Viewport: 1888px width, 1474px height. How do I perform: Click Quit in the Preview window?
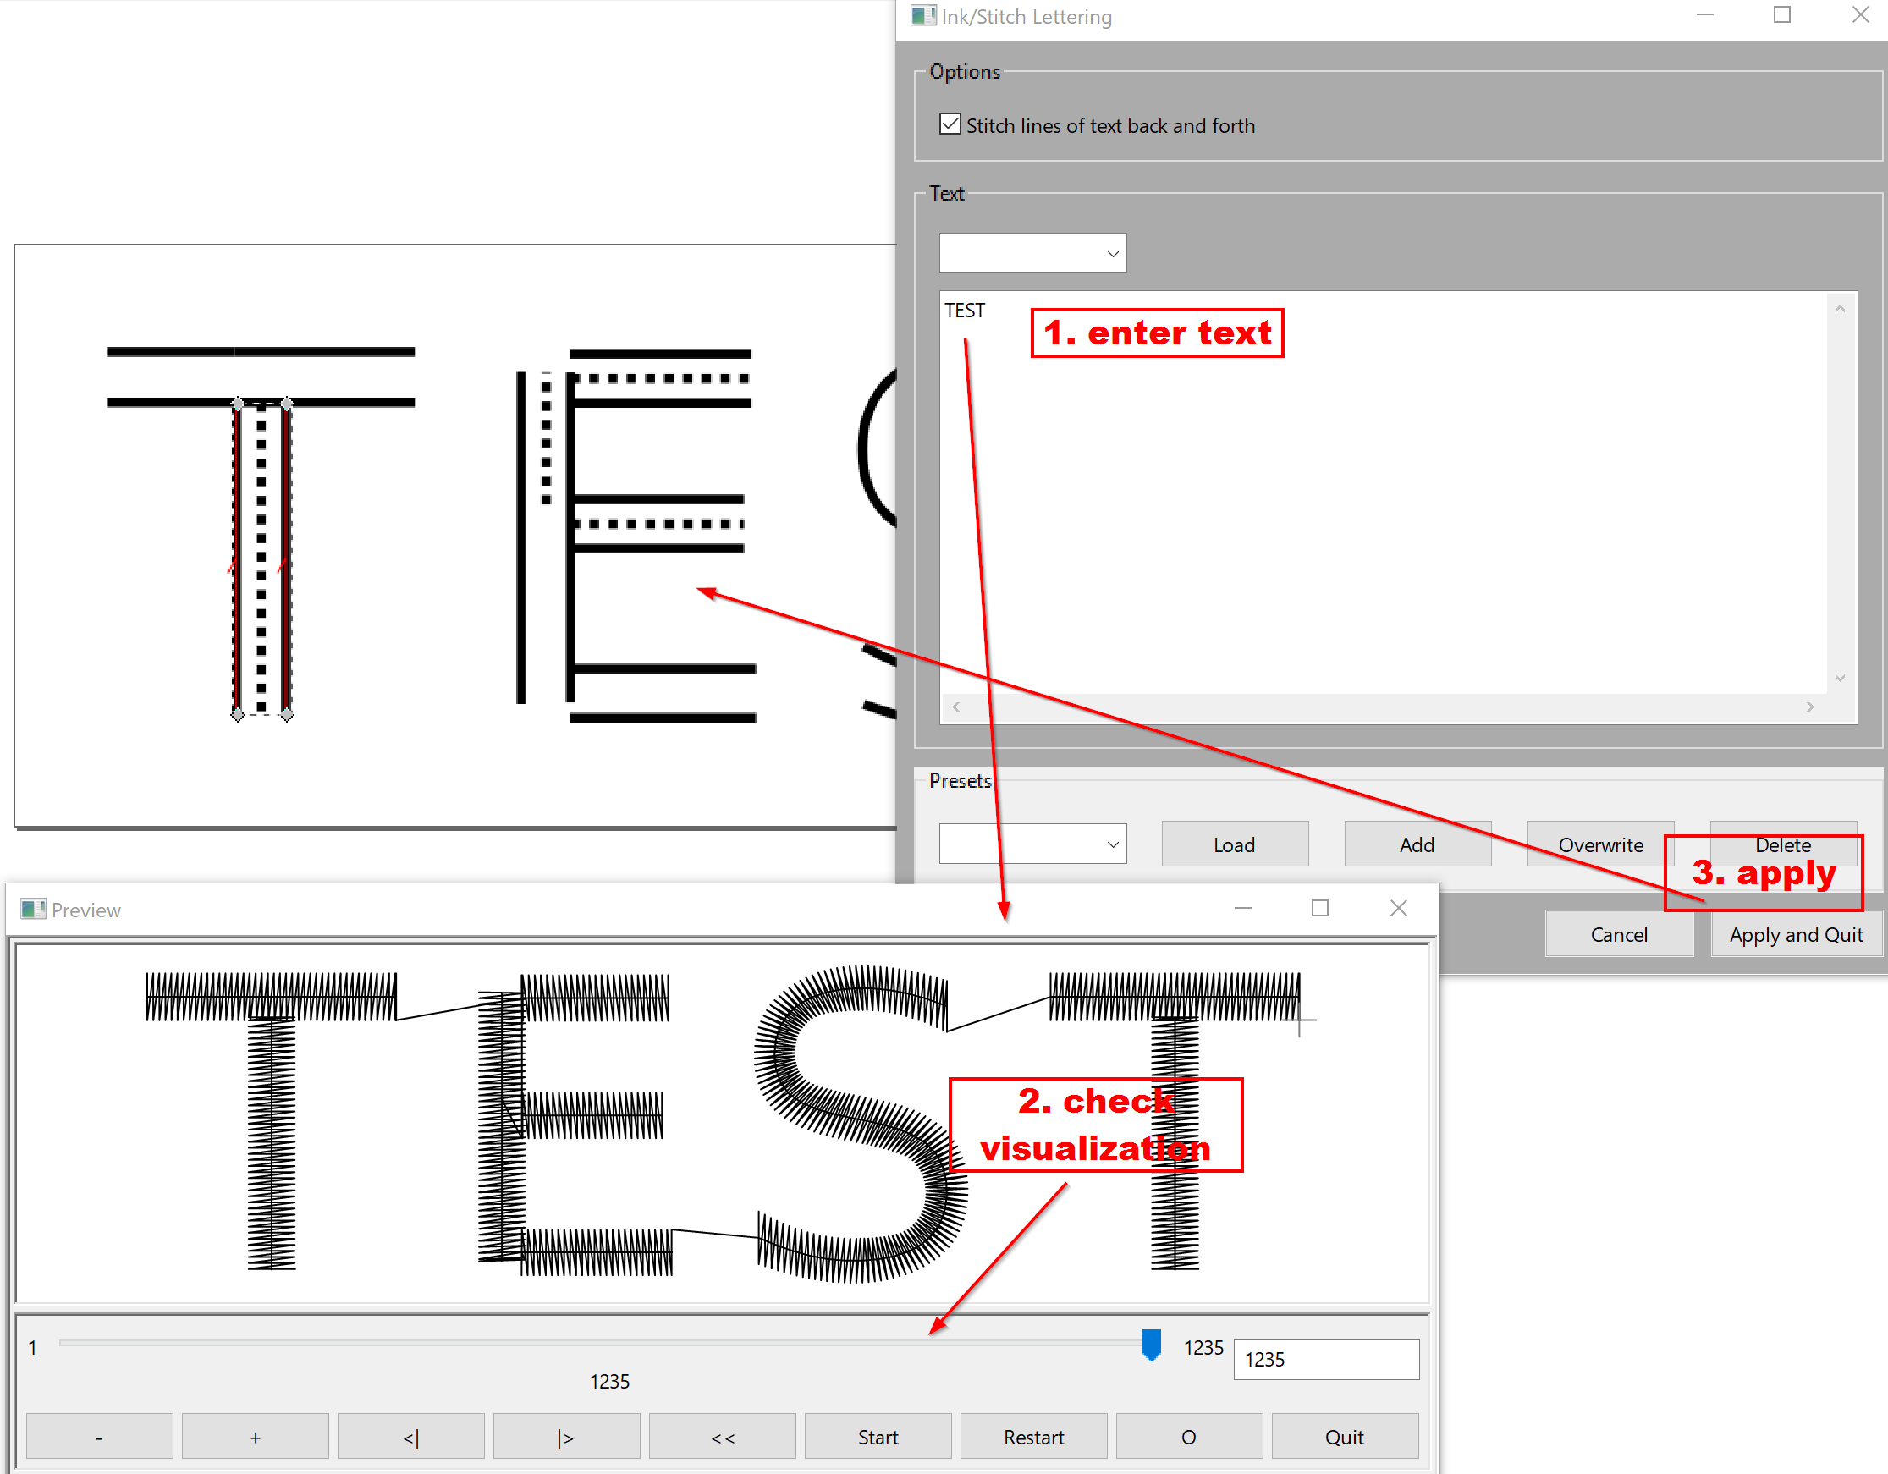pos(1344,1437)
